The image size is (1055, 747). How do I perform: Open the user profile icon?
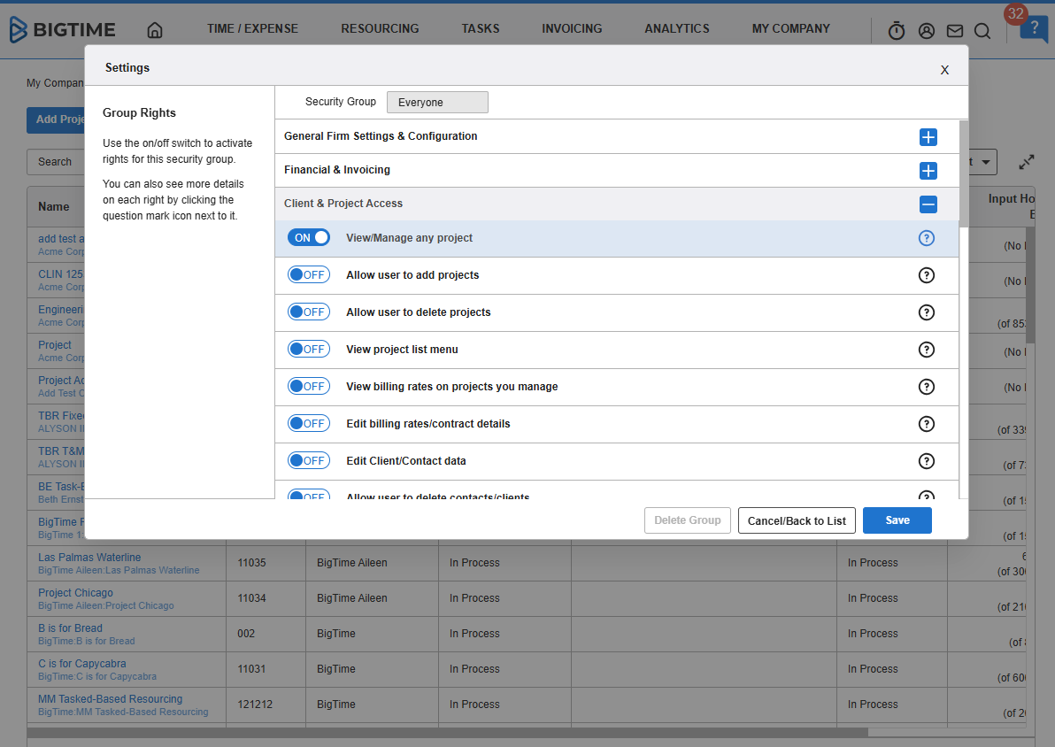point(927,31)
